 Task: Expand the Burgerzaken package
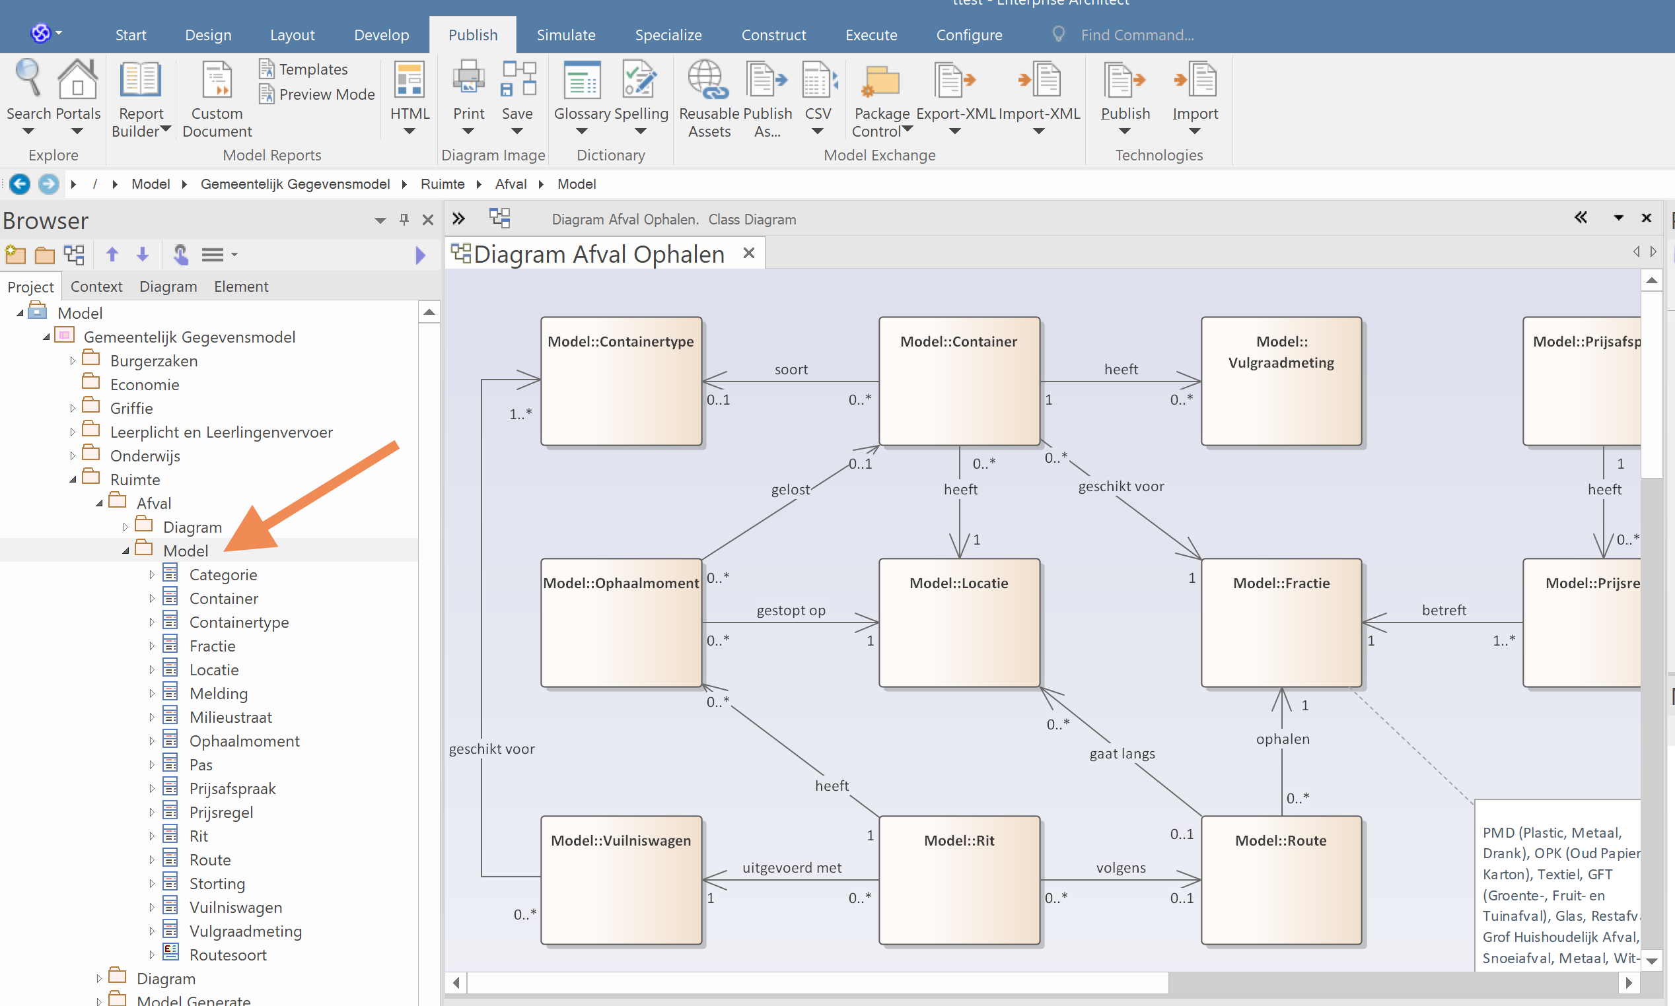click(x=73, y=361)
